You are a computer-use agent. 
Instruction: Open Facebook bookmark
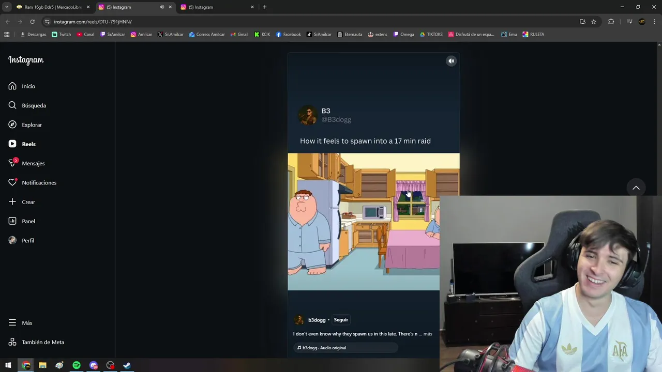288,35
